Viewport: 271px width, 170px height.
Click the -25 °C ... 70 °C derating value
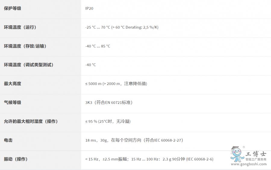(122, 27)
